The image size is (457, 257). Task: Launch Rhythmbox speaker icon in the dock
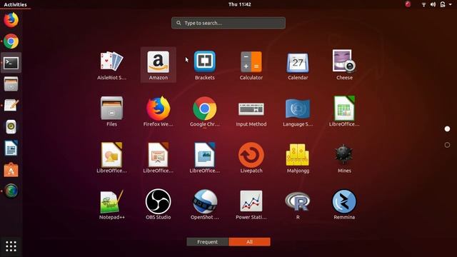pos(11,127)
